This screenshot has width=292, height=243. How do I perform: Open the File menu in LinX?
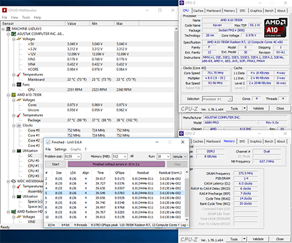coord(48,149)
